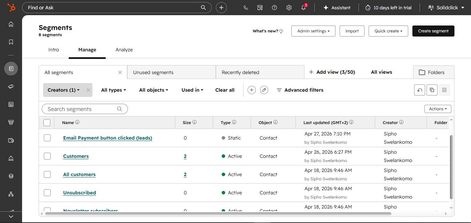471x223 pixels.
Task: Open the Quick create dropdown
Action: 388,31
